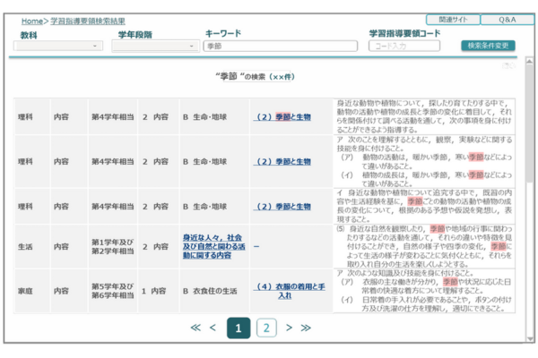
Task: Select page 1 in pagination
Action: pos(238,328)
